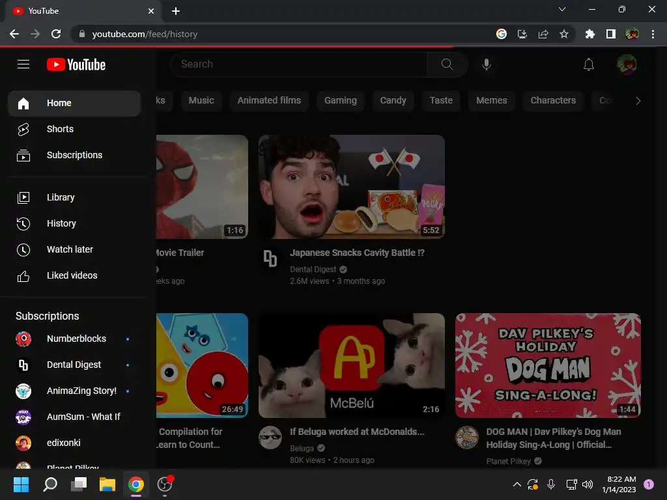Open Home in the sidebar
Image resolution: width=667 pixels, height=500 pixels.
(x=74, y=104)
